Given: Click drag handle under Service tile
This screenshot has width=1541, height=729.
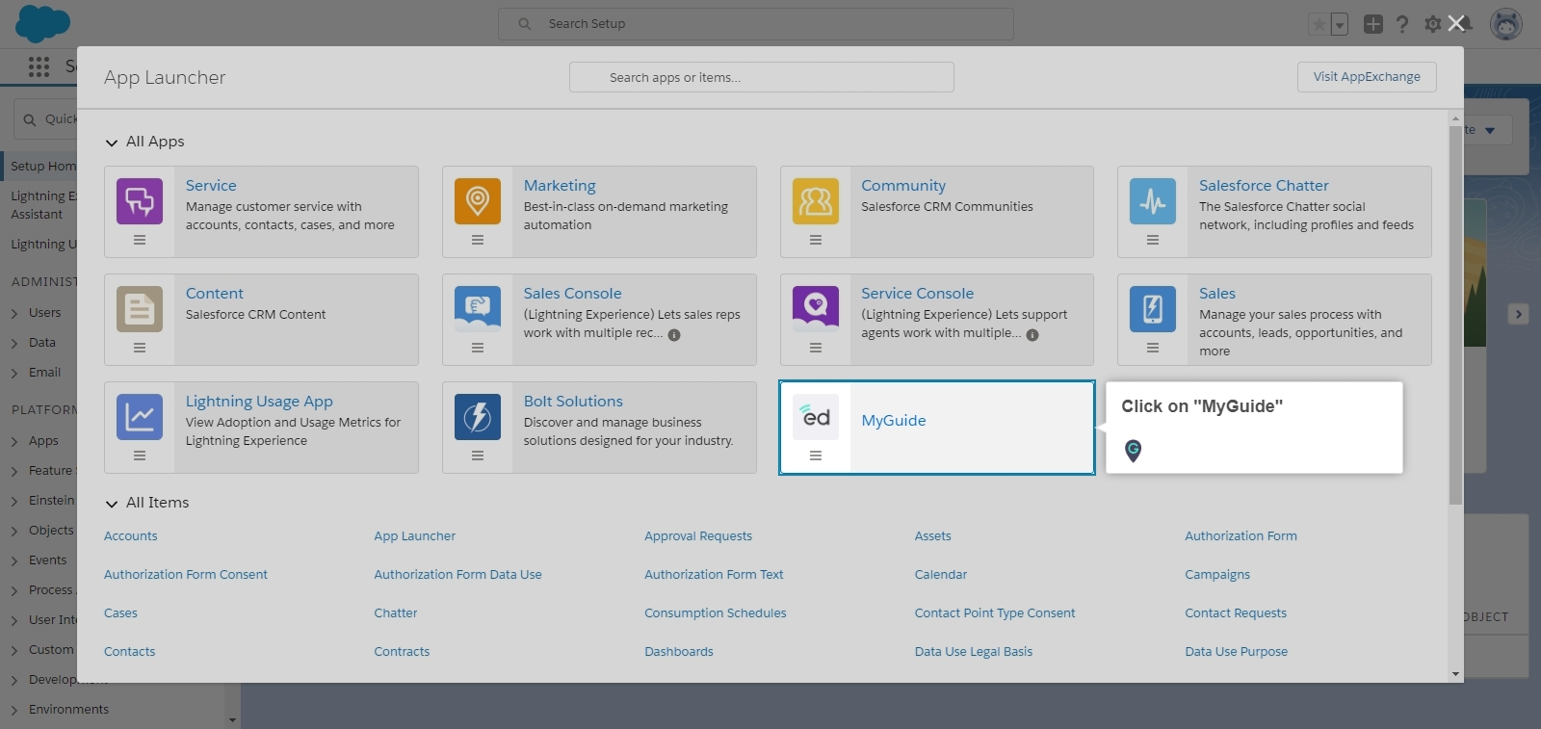Looking at the screenshot, I should [140, 240].
